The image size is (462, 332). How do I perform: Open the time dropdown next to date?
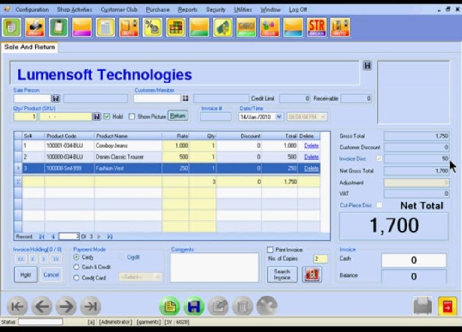[323, 117]
